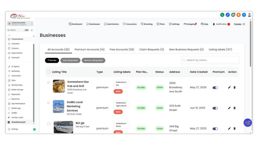The image size is (258, 145).
Task: Click More labels under Biz1 gb
Action: pyautogui.click(x=118, y=132)
